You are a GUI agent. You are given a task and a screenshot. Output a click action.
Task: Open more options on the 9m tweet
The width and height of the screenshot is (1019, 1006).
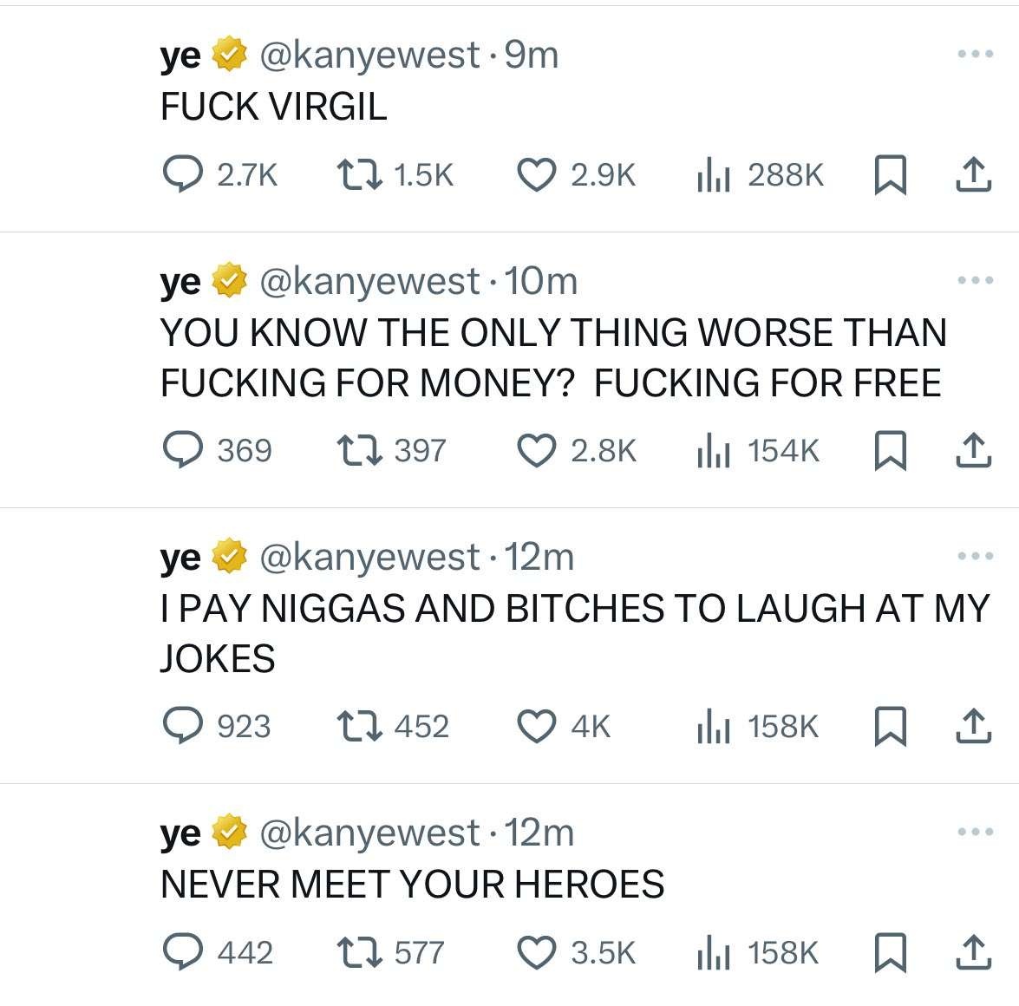[x=976, y=54]
